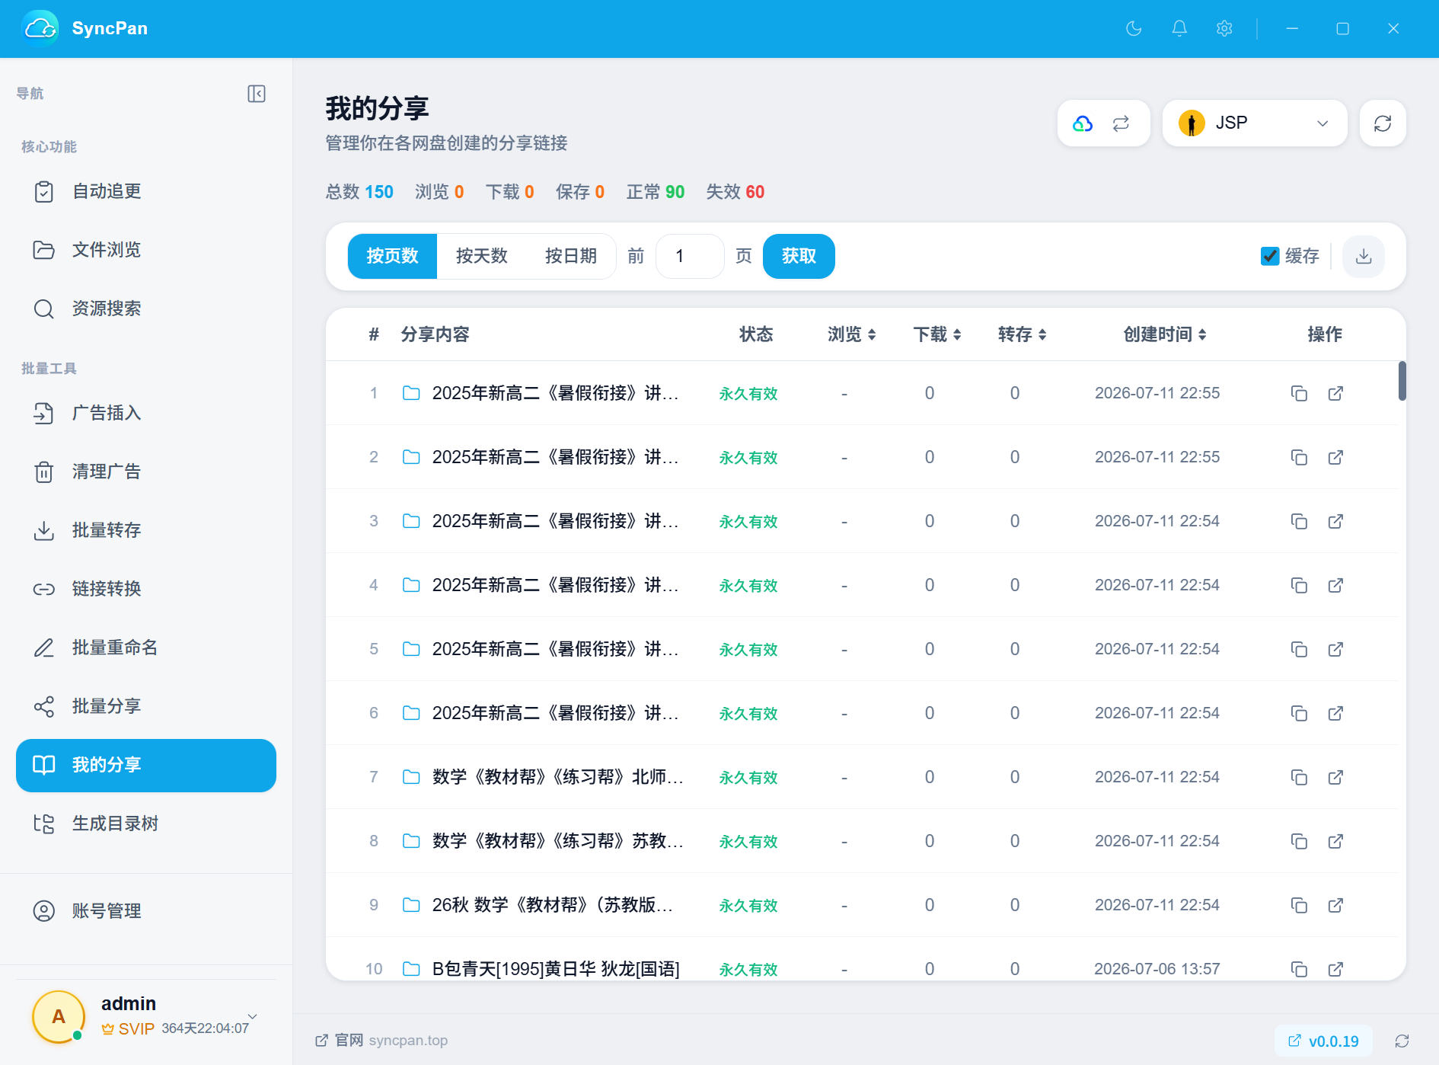Screen dimensions: 1439x1065
Task: Select the 按日期 tab
Action: click(x=571, y=256)
